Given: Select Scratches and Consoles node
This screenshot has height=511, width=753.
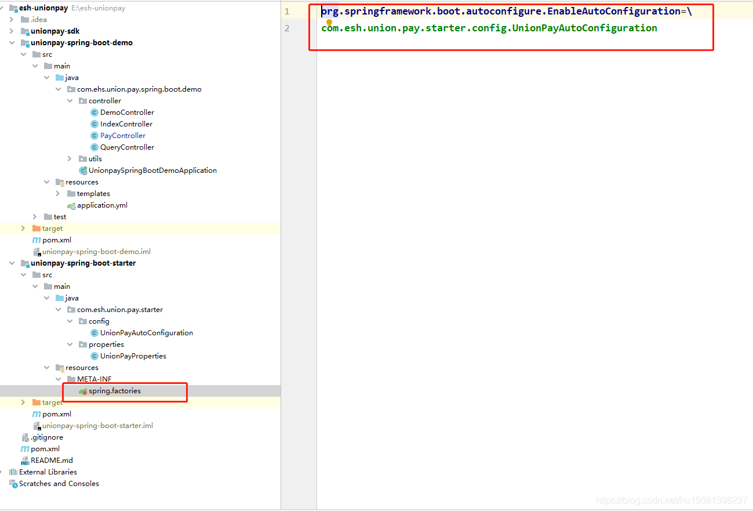Looking at the screenshot, I should coord(59,484).
